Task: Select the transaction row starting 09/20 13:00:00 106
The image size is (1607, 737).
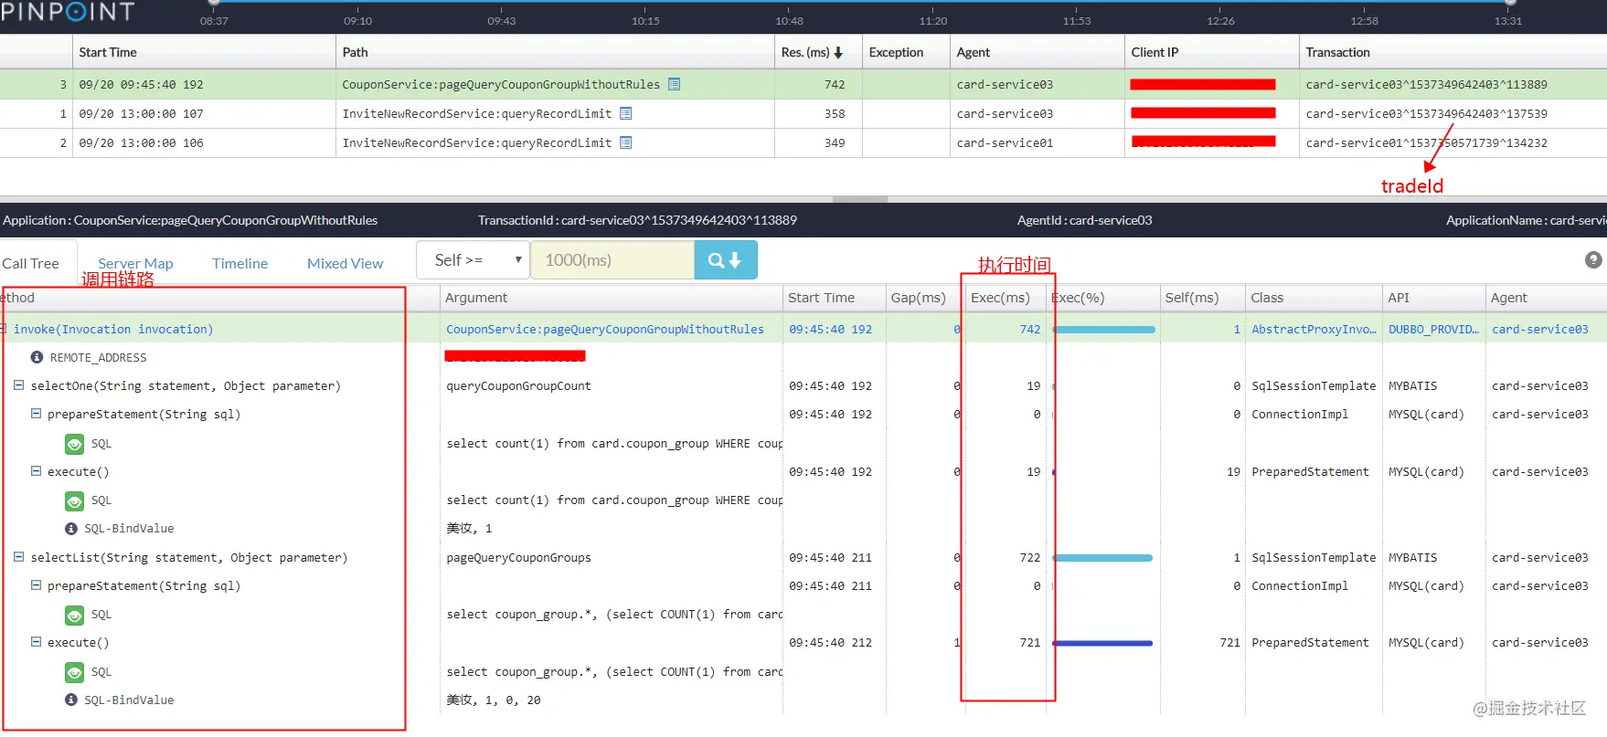Action: [803, 142]
